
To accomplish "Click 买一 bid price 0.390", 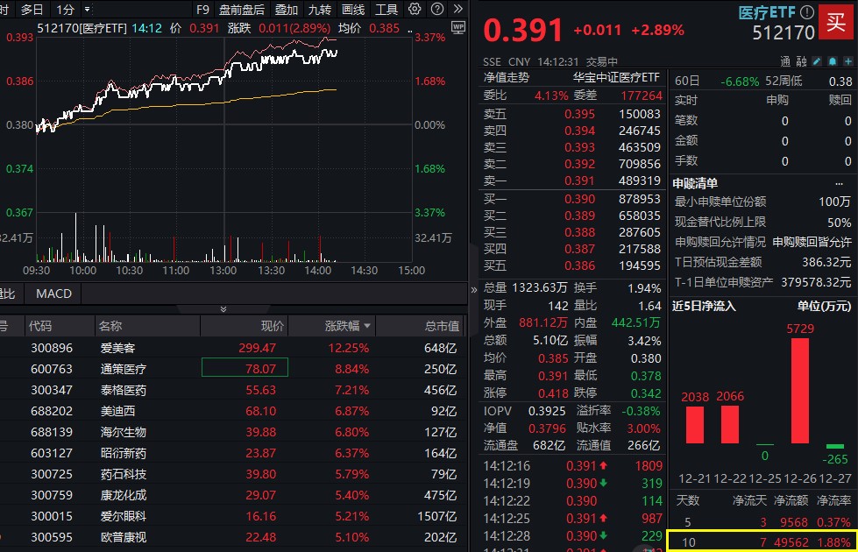I will pos(579,199).
